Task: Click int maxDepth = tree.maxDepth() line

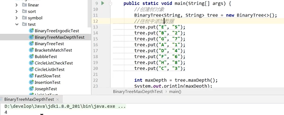Action: (176, 80)
